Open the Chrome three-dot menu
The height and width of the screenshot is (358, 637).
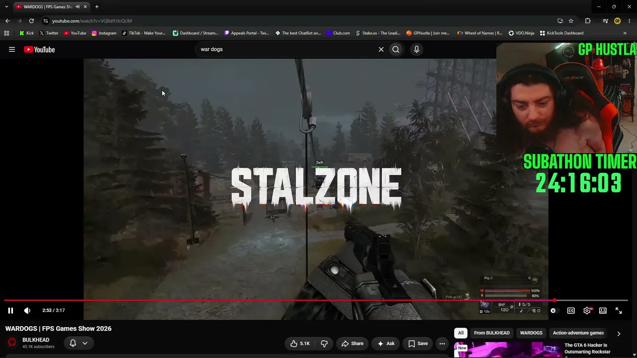(x=629, y=21)
